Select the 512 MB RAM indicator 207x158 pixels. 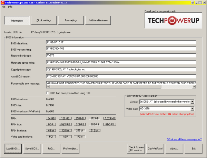click(95, 118)
